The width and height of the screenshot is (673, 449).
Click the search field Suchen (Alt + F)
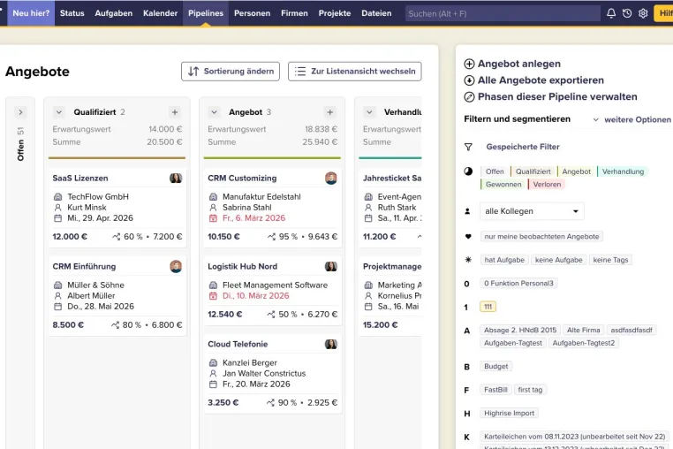pos(503,14)
